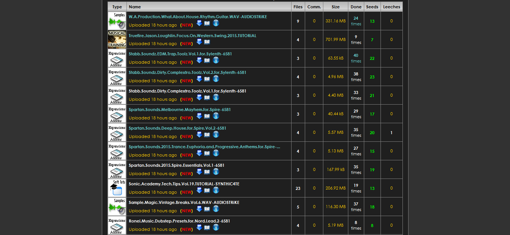Click info icon for Ronei Music Dubstep Presets

click(216, 227)
